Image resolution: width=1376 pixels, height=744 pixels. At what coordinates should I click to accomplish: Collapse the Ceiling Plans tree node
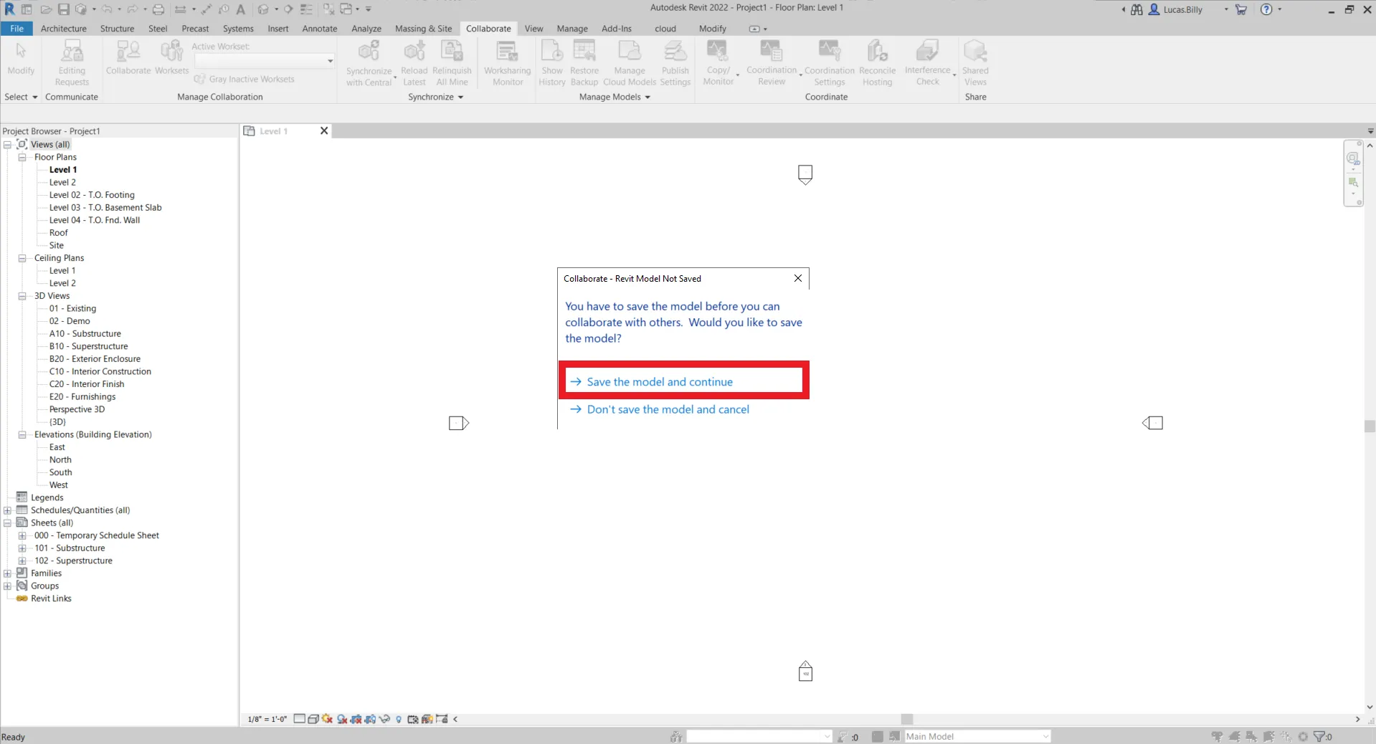pos(22,258)
